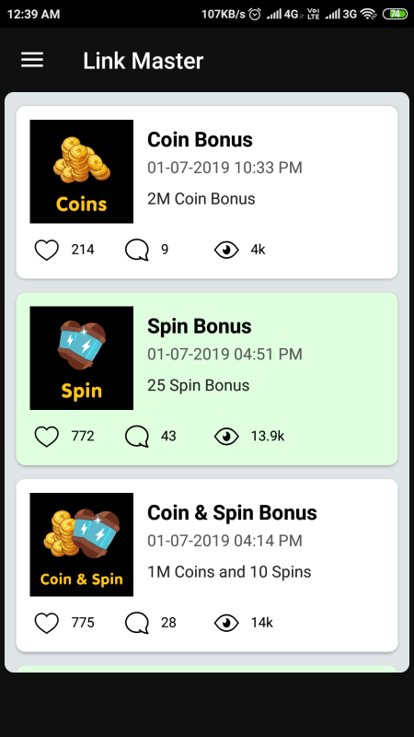Like the Coin & Spin Bonus post

(47, 623)
